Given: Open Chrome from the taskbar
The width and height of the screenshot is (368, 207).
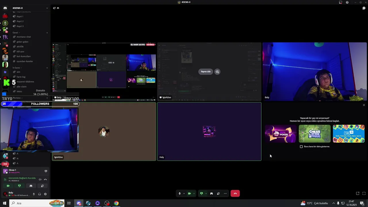Looking at the screenshot, I should pos(116,203).
